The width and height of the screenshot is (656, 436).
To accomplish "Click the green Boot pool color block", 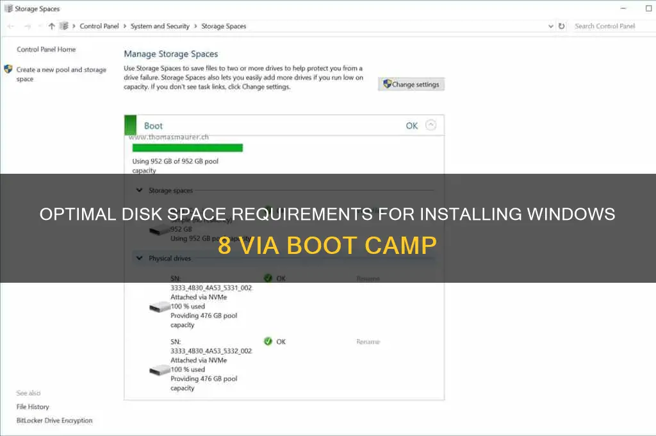I will 131,125.
